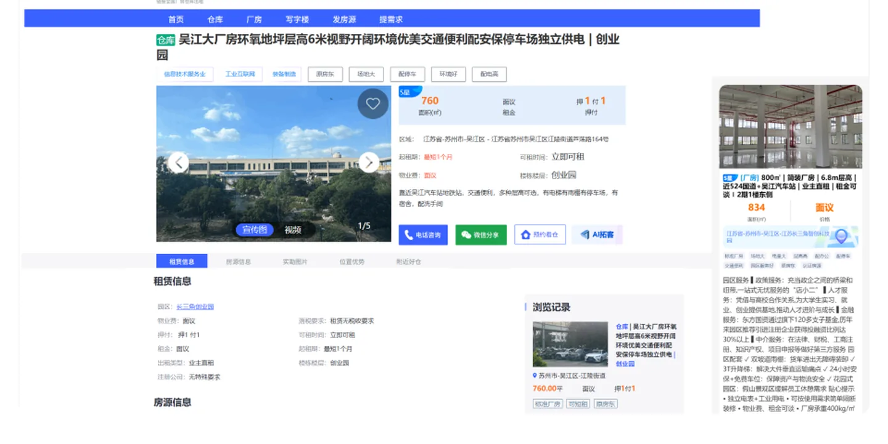Click the 配停车 tag
Image resolution: width=888 pixels, height=444 pixels.
click(408, 74)
